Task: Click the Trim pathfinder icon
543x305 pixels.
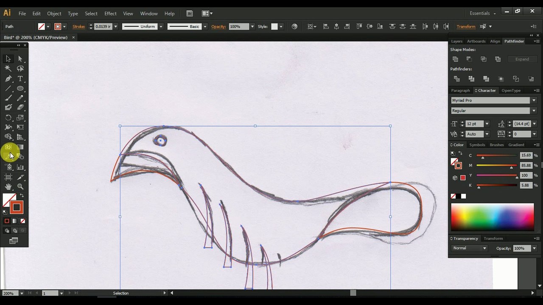Action: (x=471, y=79)
